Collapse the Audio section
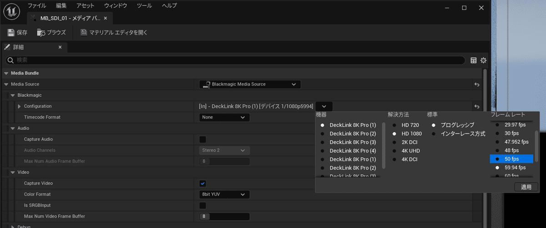This screenshot has height=228, width=546. [13, 129]
